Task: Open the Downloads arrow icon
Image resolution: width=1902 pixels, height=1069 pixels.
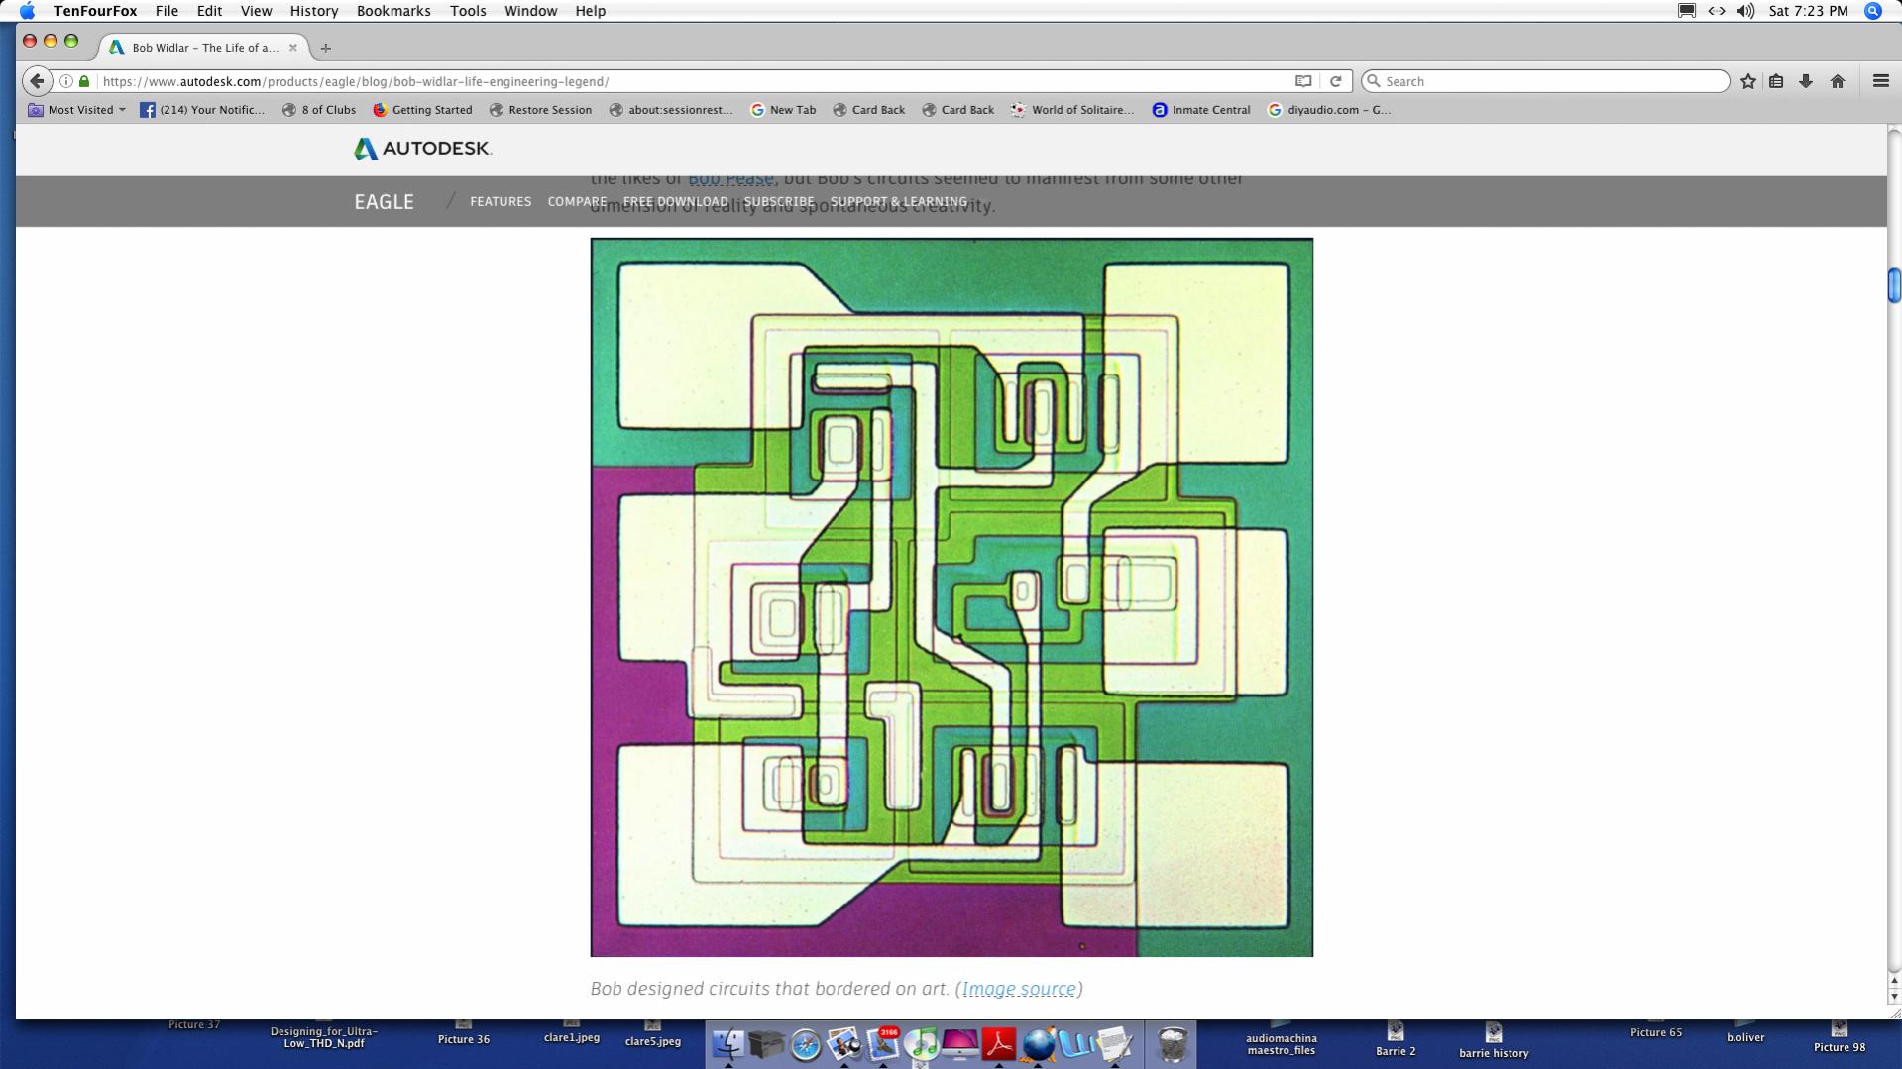Action: (1806, 81)
